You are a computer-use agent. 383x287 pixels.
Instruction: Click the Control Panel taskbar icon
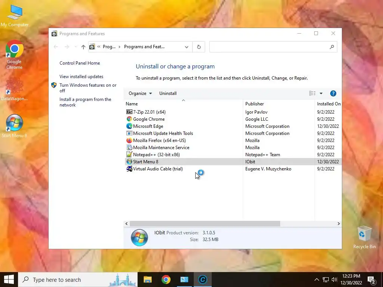tap(184, 280)
